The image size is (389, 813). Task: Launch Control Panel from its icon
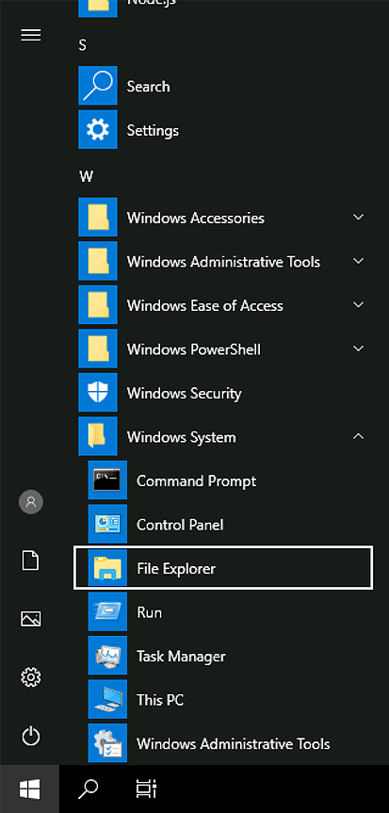click(107, 524)
